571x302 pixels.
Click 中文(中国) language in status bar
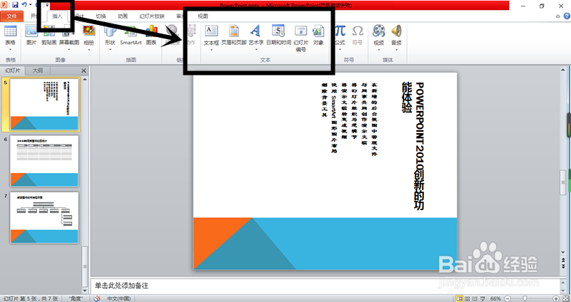[119, 298]
